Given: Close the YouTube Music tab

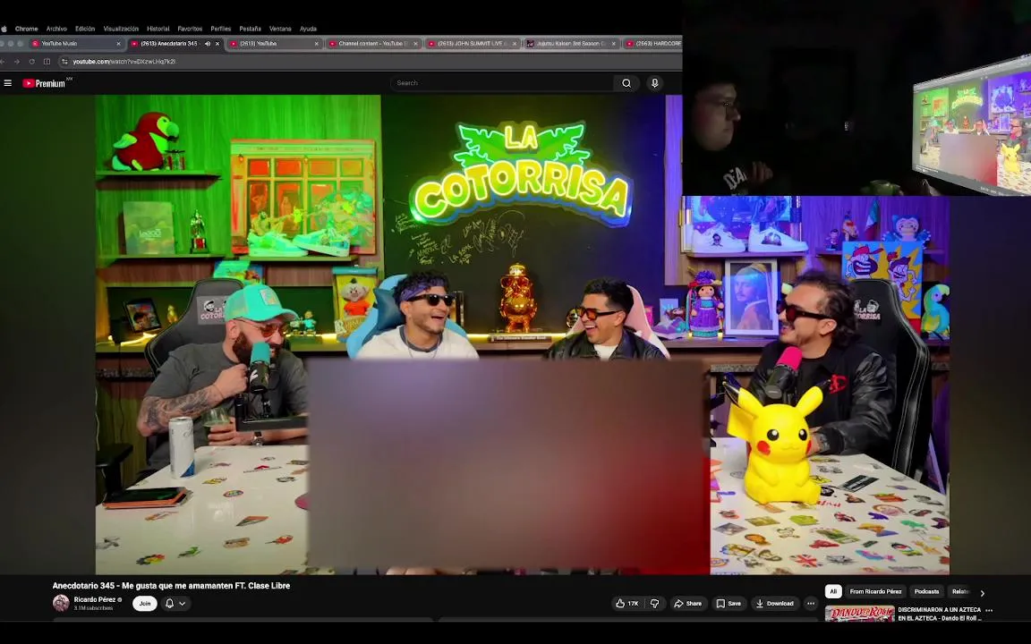Looking at the screenshot, I should 118,43.
